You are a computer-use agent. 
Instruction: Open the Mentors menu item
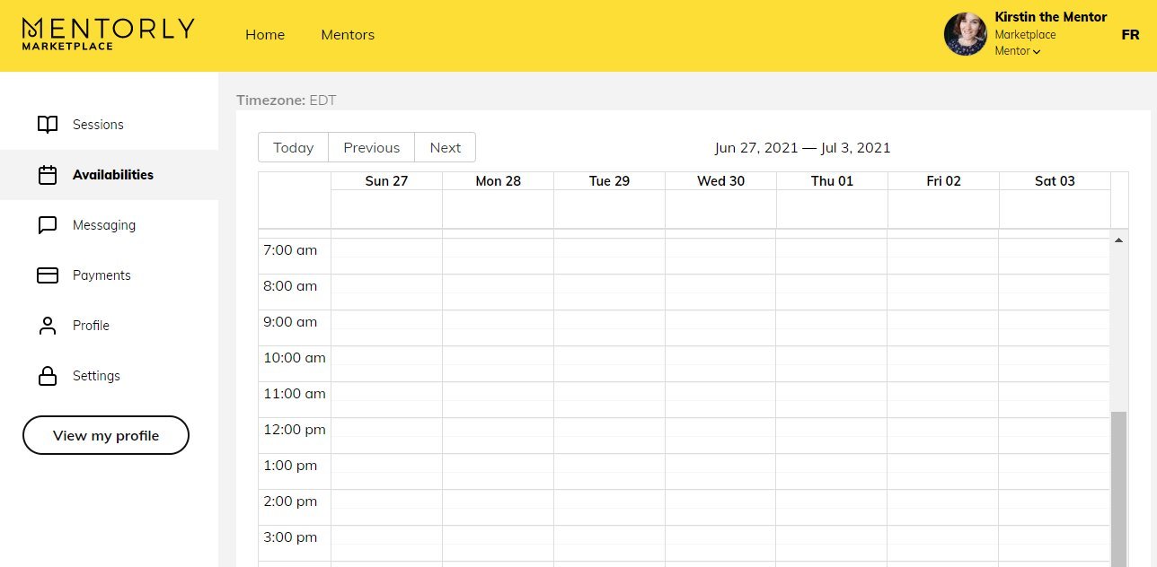coord(348,35)
